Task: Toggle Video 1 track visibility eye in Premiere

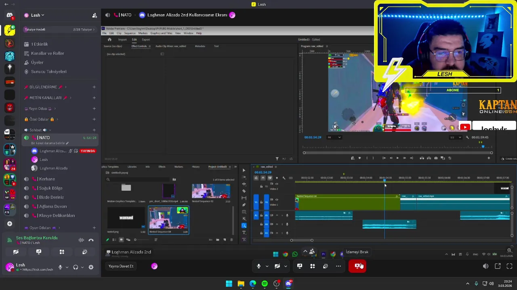Action: 277,199
